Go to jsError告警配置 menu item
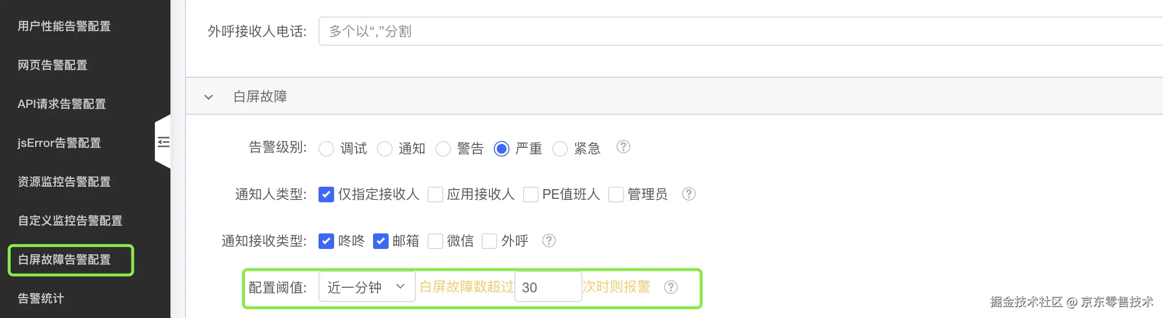This screenshot has height=318, width=1163. [59, 143]
